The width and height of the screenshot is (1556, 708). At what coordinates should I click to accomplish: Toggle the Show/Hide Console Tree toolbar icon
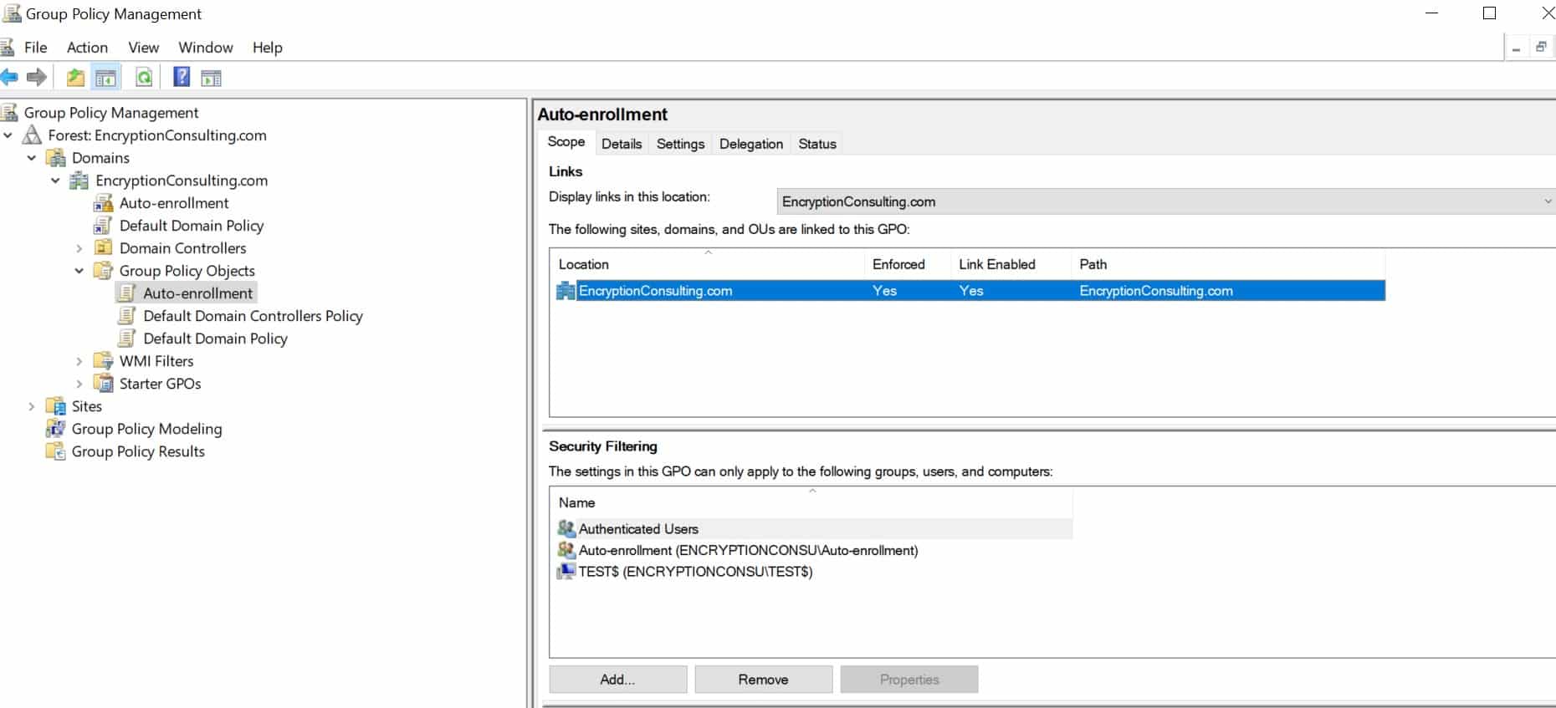click(106, 78)
